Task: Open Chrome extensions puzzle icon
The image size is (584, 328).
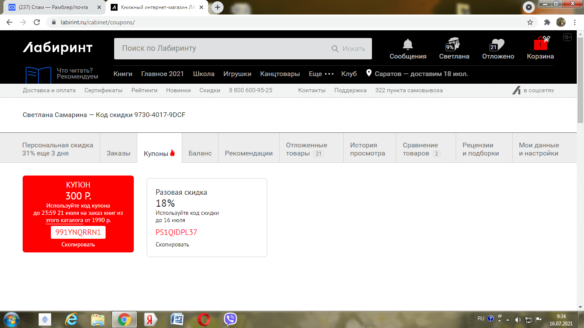Action: [x=547, y=22]
